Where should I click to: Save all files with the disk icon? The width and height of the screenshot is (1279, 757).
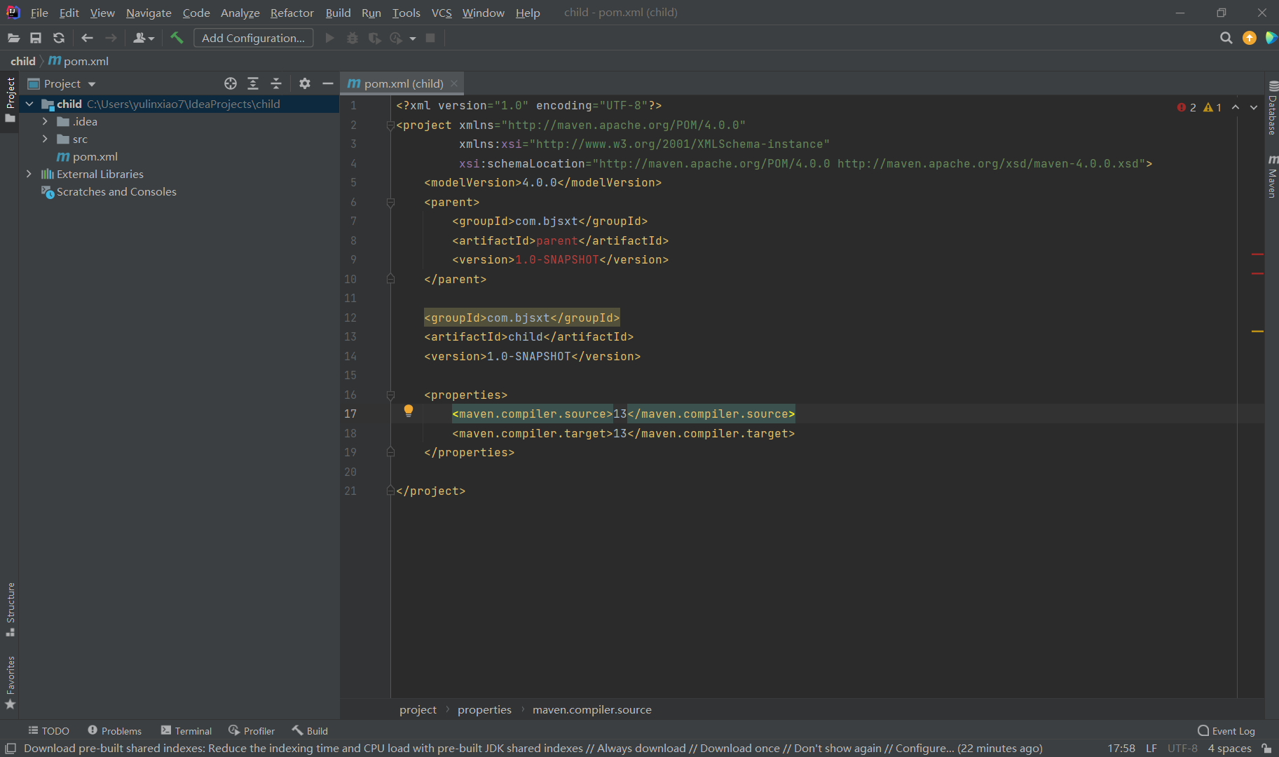[x=36, y=38]
